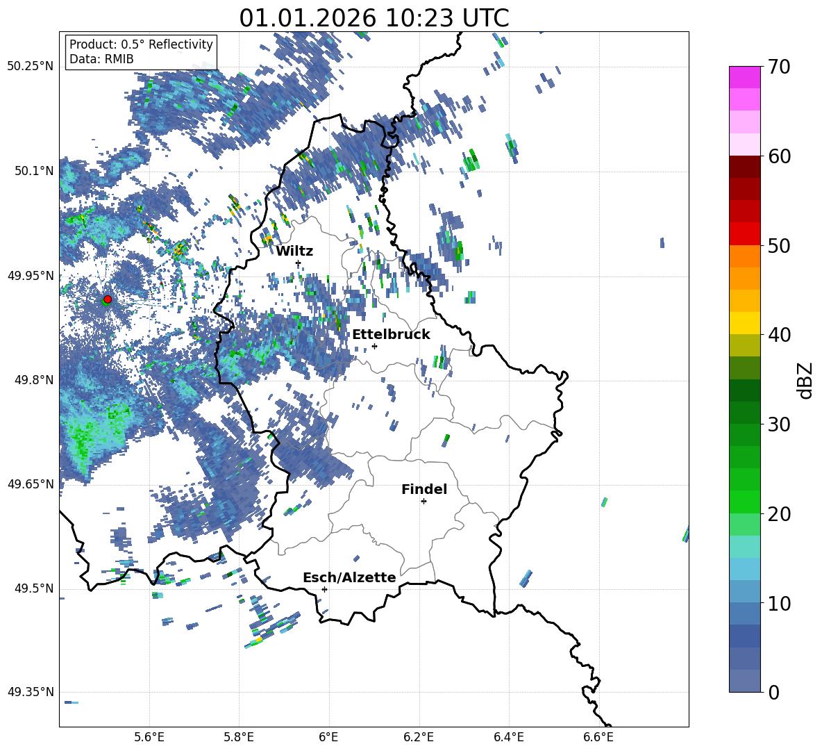822x751 pixels.
Task: Click the colorbar tick label 50
Action: click(x=780, y=245)
